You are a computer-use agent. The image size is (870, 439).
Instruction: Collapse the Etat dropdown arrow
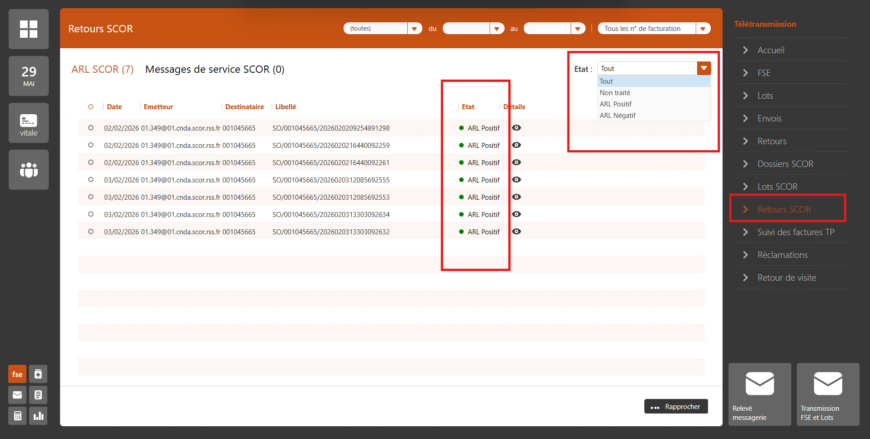[704, 68]
